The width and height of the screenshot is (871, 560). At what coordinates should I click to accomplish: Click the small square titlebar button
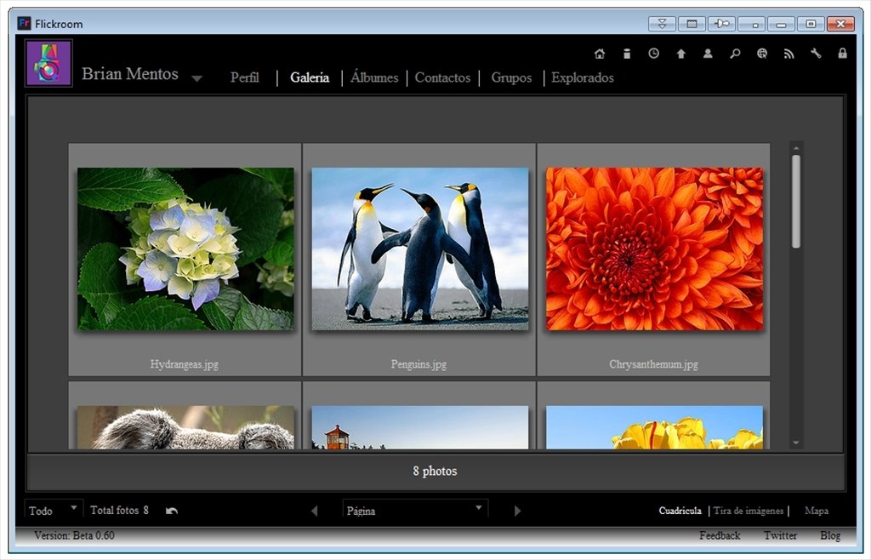(752, 24)
